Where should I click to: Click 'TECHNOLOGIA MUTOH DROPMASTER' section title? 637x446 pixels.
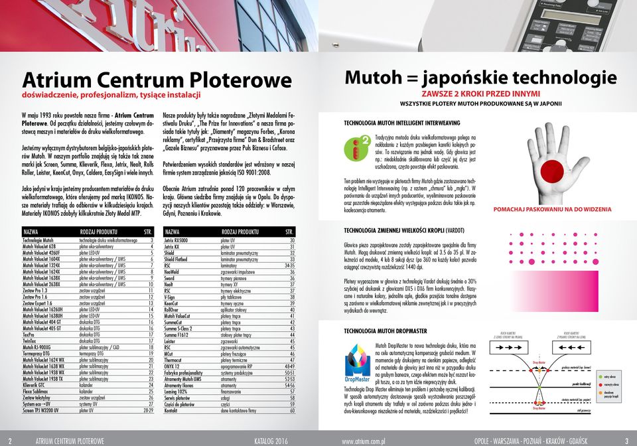(x=386, y=331)
